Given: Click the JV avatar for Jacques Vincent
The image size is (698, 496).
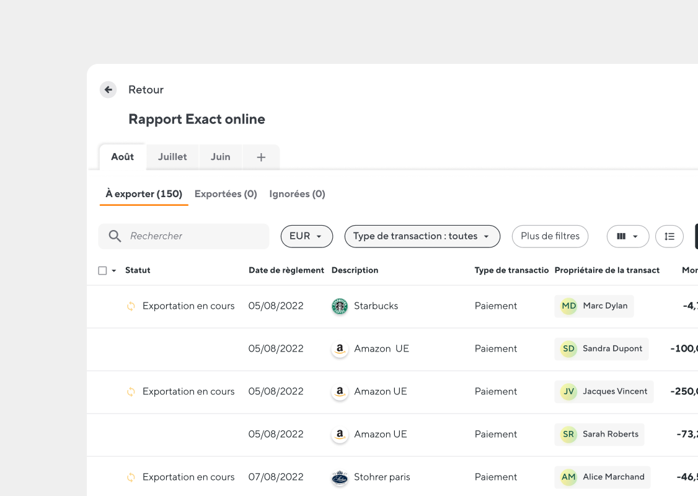Looking at the screenshot, I should [x=568, y=391].
